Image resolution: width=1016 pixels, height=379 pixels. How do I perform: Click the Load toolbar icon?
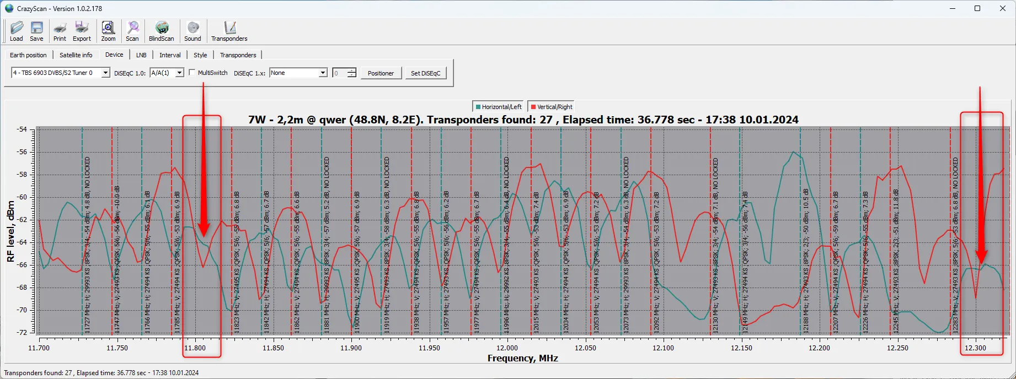coord(17,31)
